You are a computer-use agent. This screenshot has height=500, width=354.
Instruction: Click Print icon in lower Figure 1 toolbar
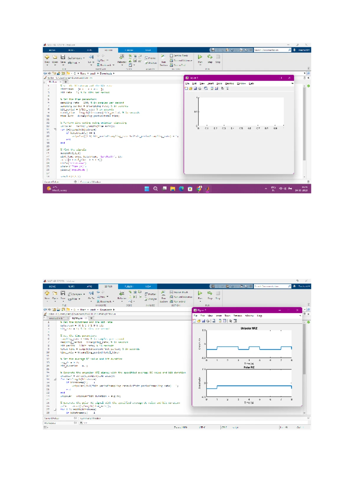coord(208,321)
